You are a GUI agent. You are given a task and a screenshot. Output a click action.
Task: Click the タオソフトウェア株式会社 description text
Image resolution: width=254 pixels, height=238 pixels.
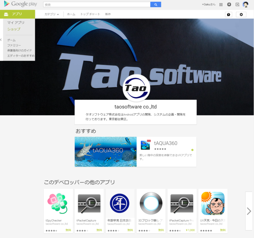click(x=136, y=117)
